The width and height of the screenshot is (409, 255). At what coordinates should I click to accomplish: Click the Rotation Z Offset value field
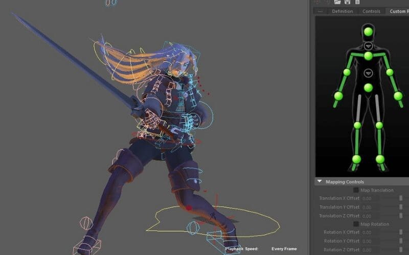coord(370,250)
